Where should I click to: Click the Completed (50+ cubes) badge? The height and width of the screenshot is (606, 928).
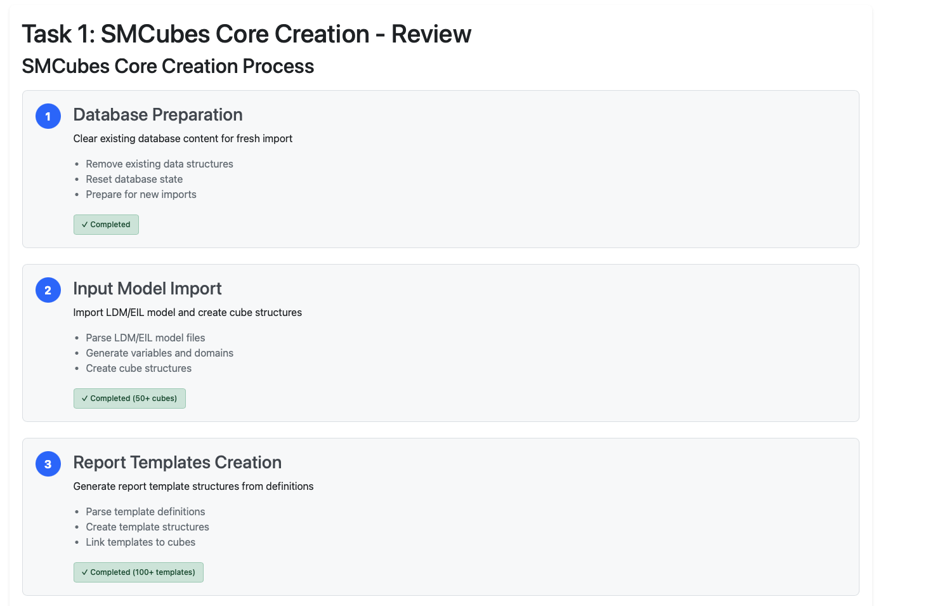click(129, 399)
